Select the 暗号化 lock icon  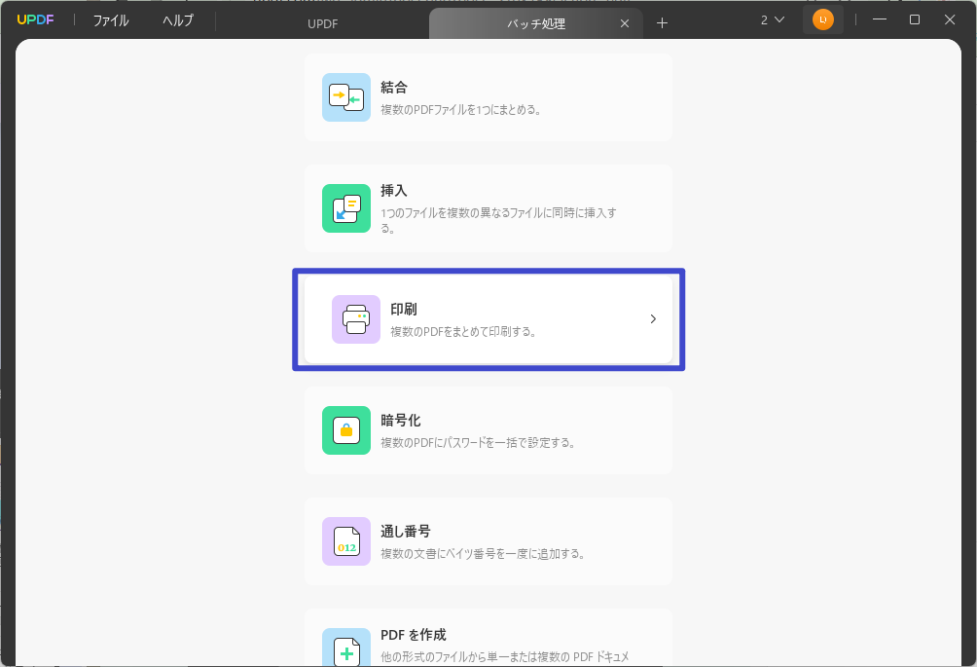pyautogui.click(x=345, y=430)
